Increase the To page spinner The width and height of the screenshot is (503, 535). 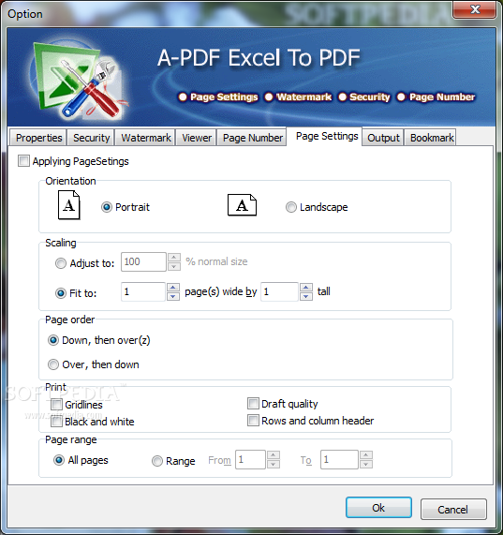tap(366, 455)
